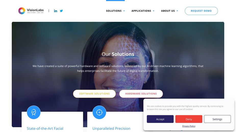236x132 pixels.
Task: Deny cookies with the red button
Action: point(189,119)
